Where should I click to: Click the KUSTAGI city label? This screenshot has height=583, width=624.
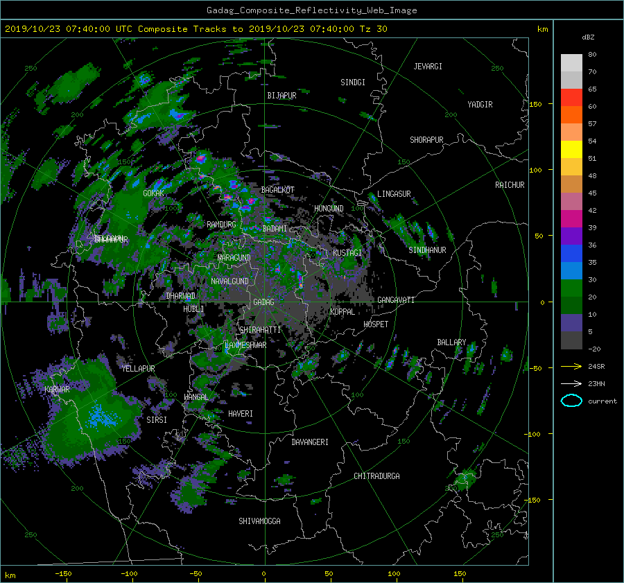(347, 253)
